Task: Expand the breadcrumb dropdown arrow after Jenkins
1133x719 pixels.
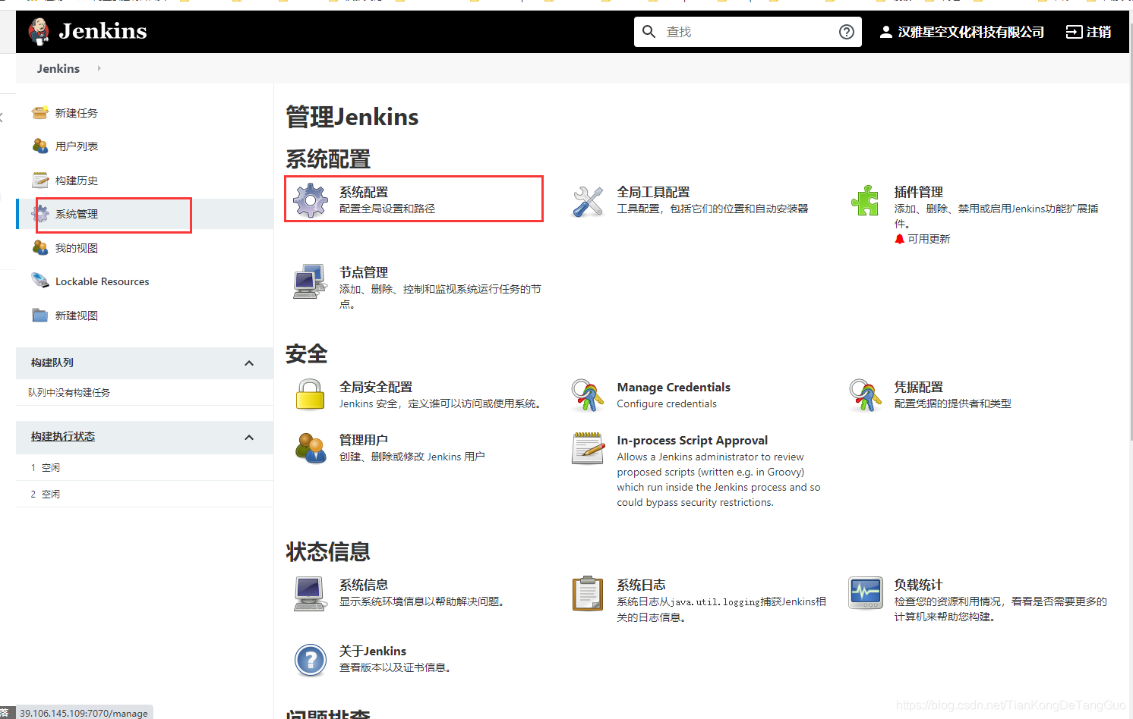Action: point(99,68)
